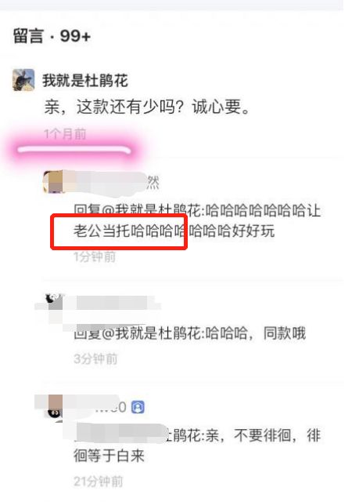Open the third replier's avatar

[55, 407]
